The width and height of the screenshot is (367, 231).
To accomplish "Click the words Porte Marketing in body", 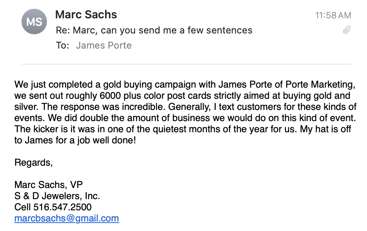I will click(x=320, y=85).
